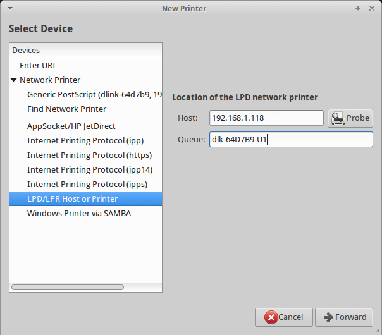
Task: Click the printer icon on Probe button
Action: 338,119
